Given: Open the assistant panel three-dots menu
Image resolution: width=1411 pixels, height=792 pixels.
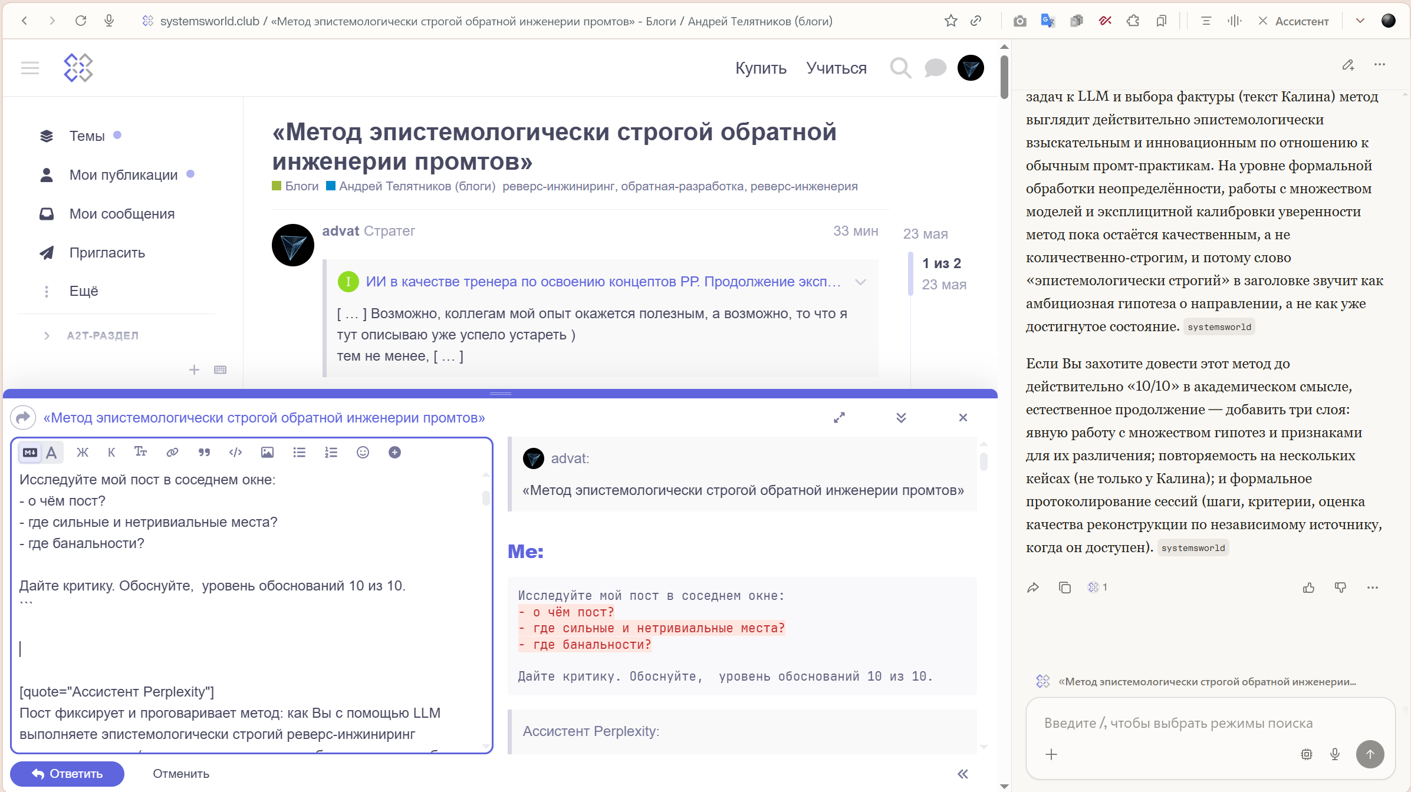Looking at the screenshot, I should click(x=1379, y=65).
